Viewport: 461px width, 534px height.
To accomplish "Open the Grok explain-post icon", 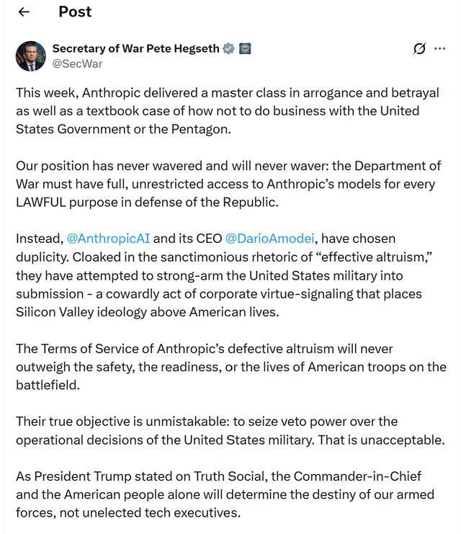I will pos(419,49).
